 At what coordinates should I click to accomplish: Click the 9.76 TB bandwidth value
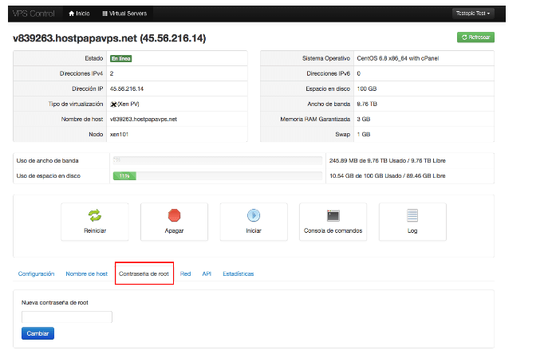[367, 104]
